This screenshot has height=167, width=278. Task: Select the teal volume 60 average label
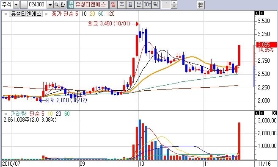coord(67,114)
